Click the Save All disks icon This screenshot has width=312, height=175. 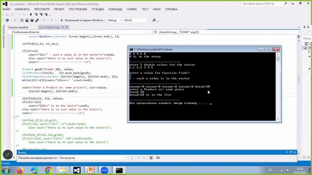point(37,20)
